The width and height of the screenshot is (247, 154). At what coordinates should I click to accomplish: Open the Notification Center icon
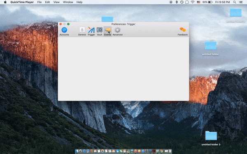(241, 2)
